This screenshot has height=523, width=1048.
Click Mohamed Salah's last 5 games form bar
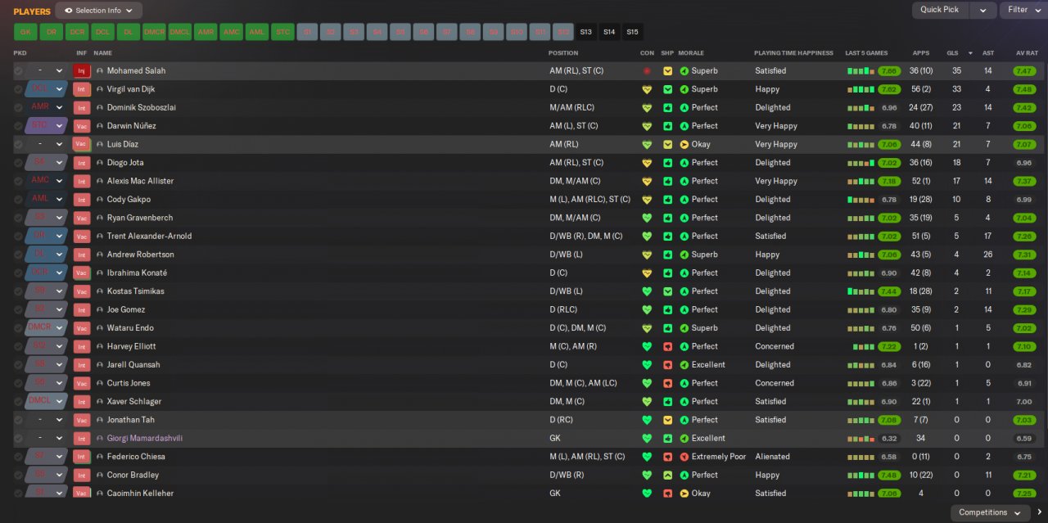pyautogui.click(x=861, y=71)
